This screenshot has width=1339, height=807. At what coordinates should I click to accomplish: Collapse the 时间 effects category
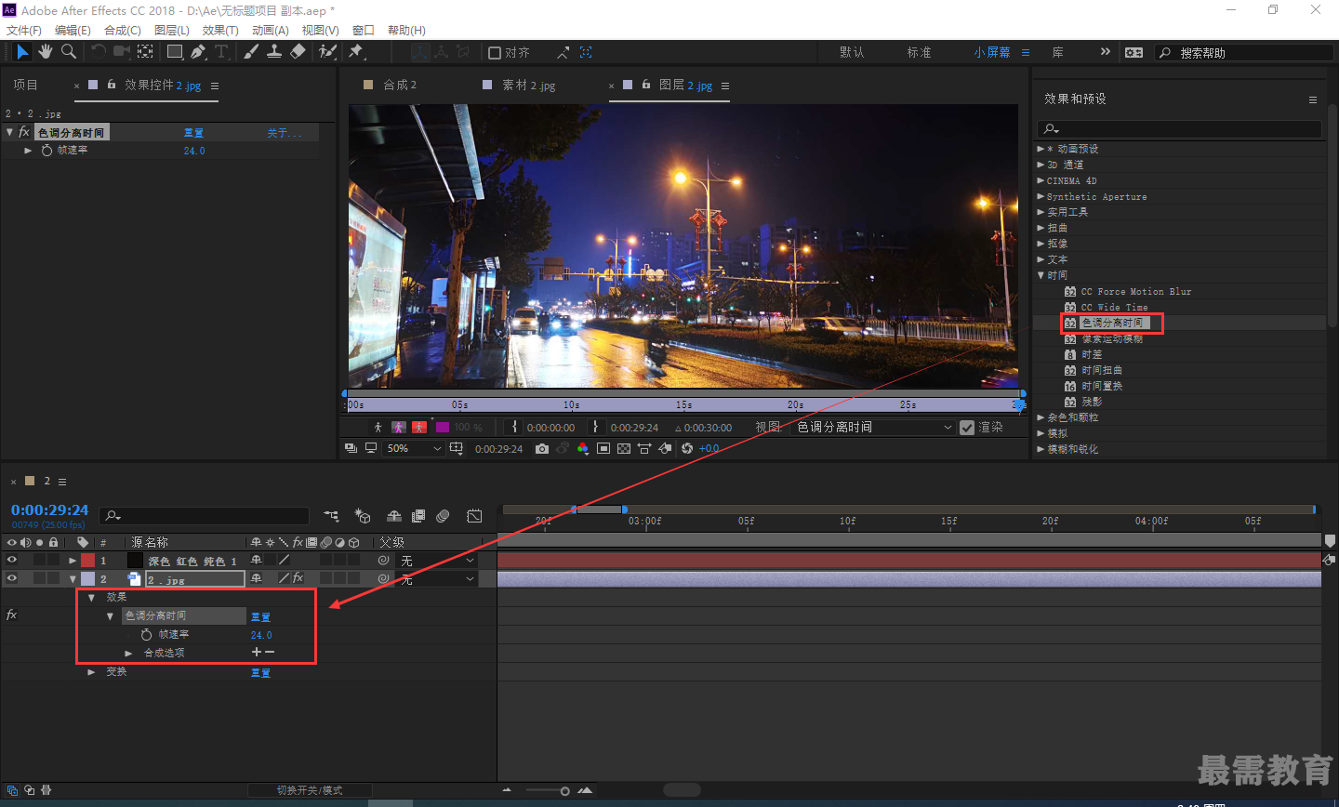[x=1041, y=275]
